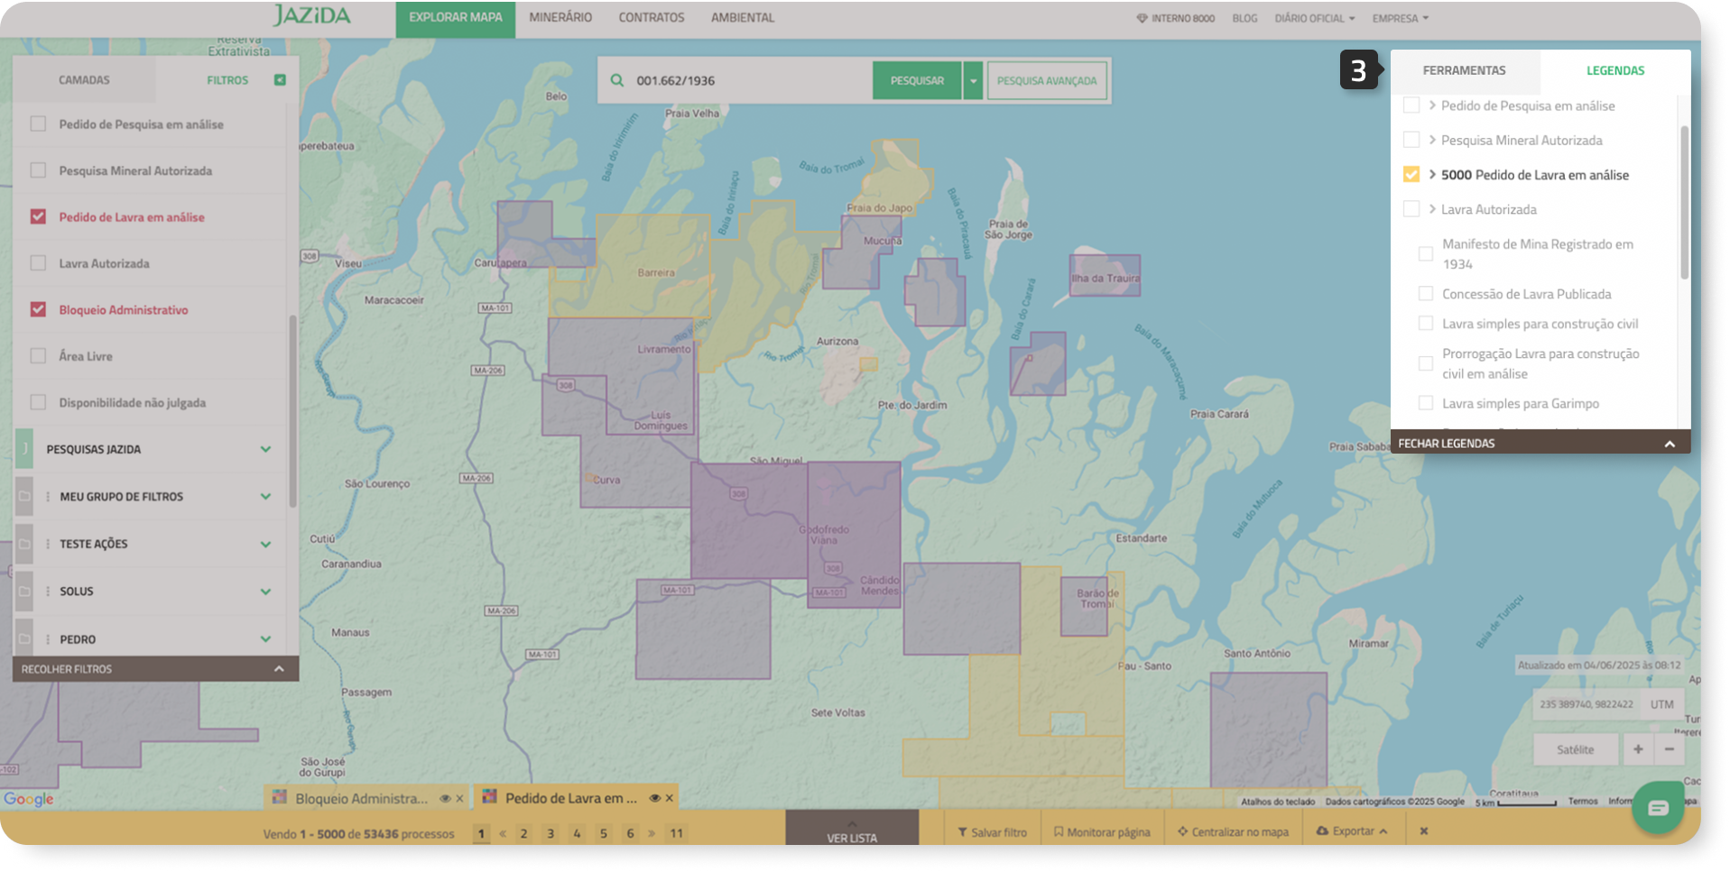Go to next pages double-arrow in pagination
Viewport: 1730px width, 872px height.
click(652, 834)
